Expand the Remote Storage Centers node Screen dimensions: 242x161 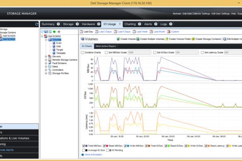[46, 60]
